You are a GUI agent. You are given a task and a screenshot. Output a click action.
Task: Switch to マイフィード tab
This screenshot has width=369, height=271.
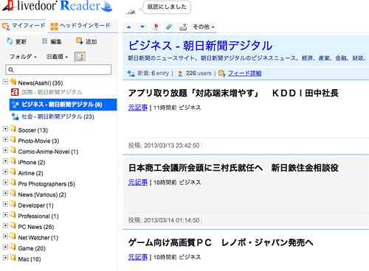24,26
